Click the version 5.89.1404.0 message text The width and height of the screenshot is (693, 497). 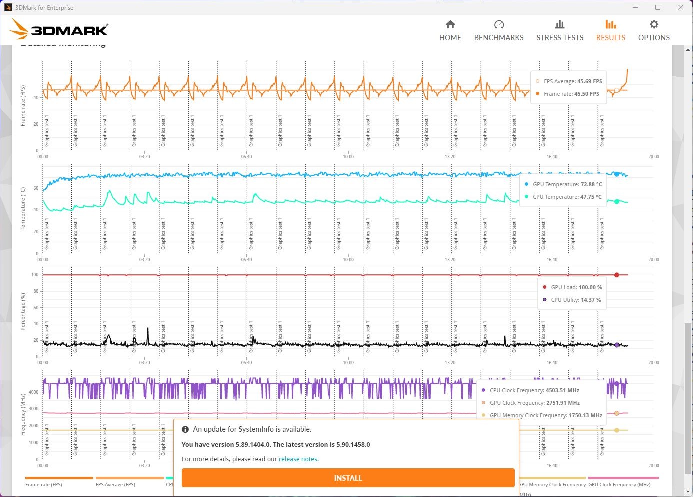pos(276,444)
